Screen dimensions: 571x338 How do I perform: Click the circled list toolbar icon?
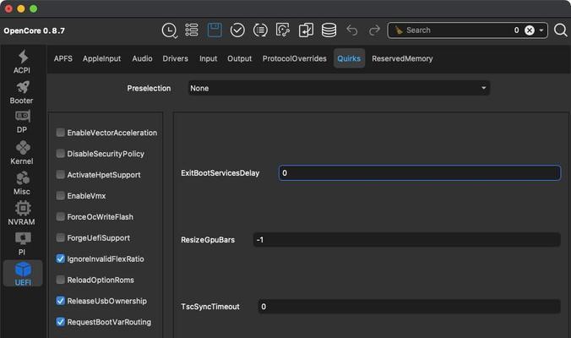click(x=260, y=30)
